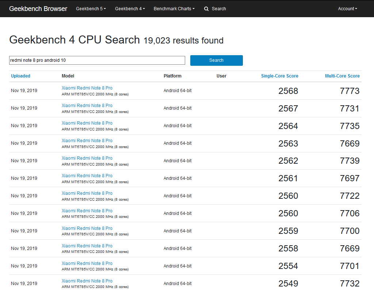
Task: Click the '19,023 results found' heading text
Action: coord(183,41)
